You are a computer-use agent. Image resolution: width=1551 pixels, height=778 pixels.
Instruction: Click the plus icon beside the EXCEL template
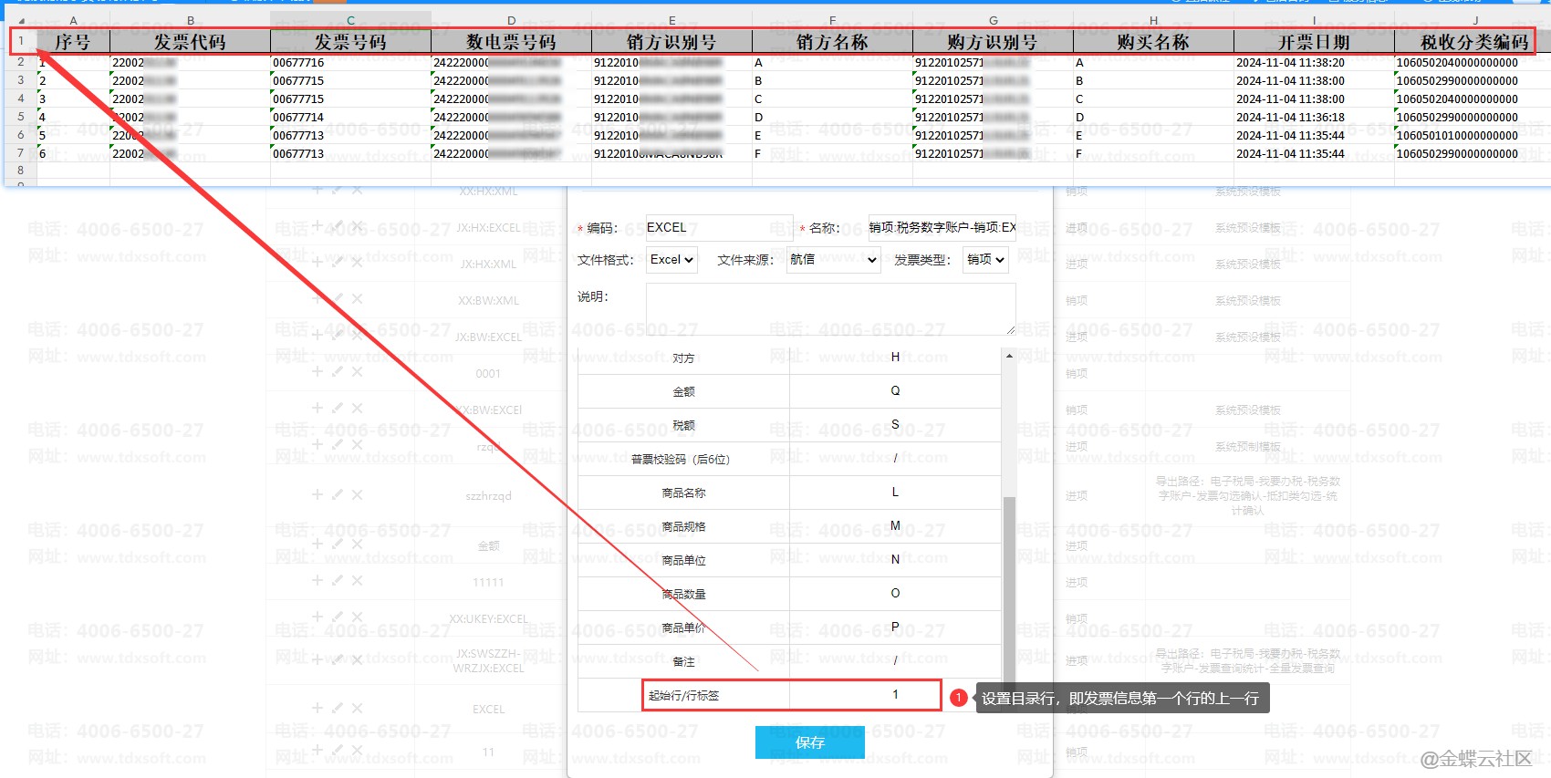[317, 708]
